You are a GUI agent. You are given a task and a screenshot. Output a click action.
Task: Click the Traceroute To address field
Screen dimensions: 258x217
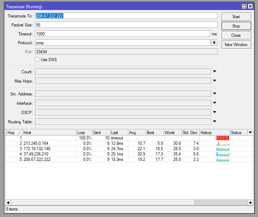point(126,16)
